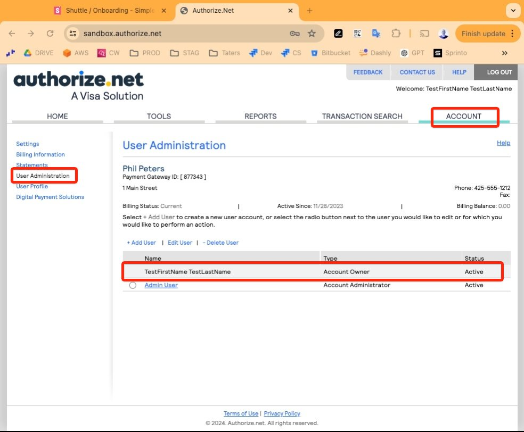This screenshot has width=524, height=432.
Task: Open a new browser tab
Action: (x=309, y=11)
